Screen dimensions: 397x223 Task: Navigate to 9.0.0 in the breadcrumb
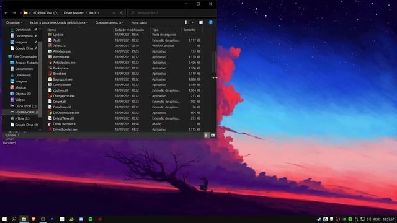[92, 13]
